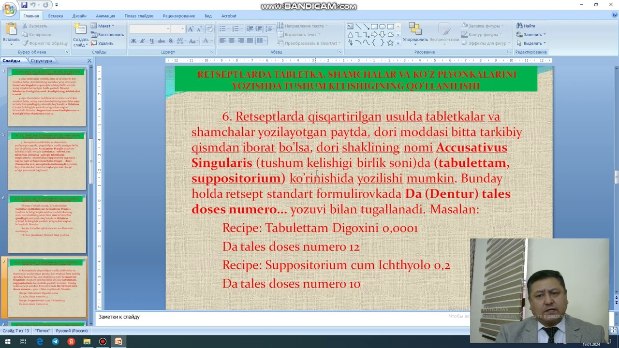Click Удалить to delete slide
Screen dimensions: 619x348
point(102,43)
